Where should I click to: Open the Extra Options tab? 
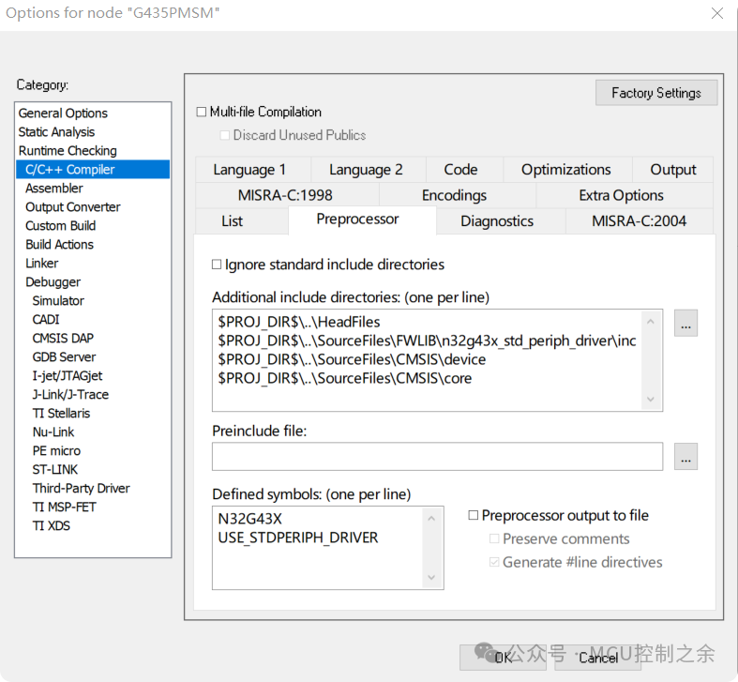point(625,195)
